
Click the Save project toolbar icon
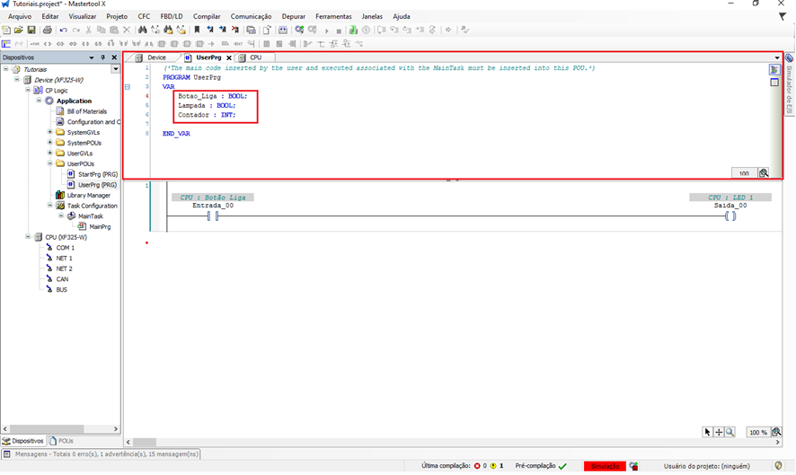(x=31, y=30)
